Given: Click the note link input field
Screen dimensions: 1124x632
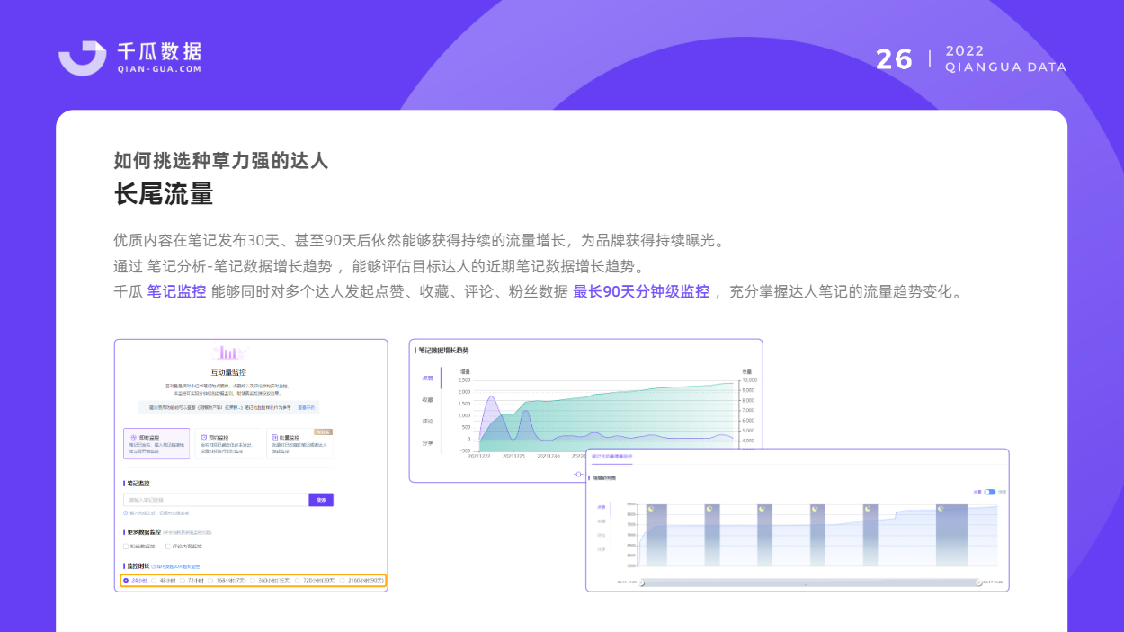Looking at the screenshot, I should (x=216, y=500).
